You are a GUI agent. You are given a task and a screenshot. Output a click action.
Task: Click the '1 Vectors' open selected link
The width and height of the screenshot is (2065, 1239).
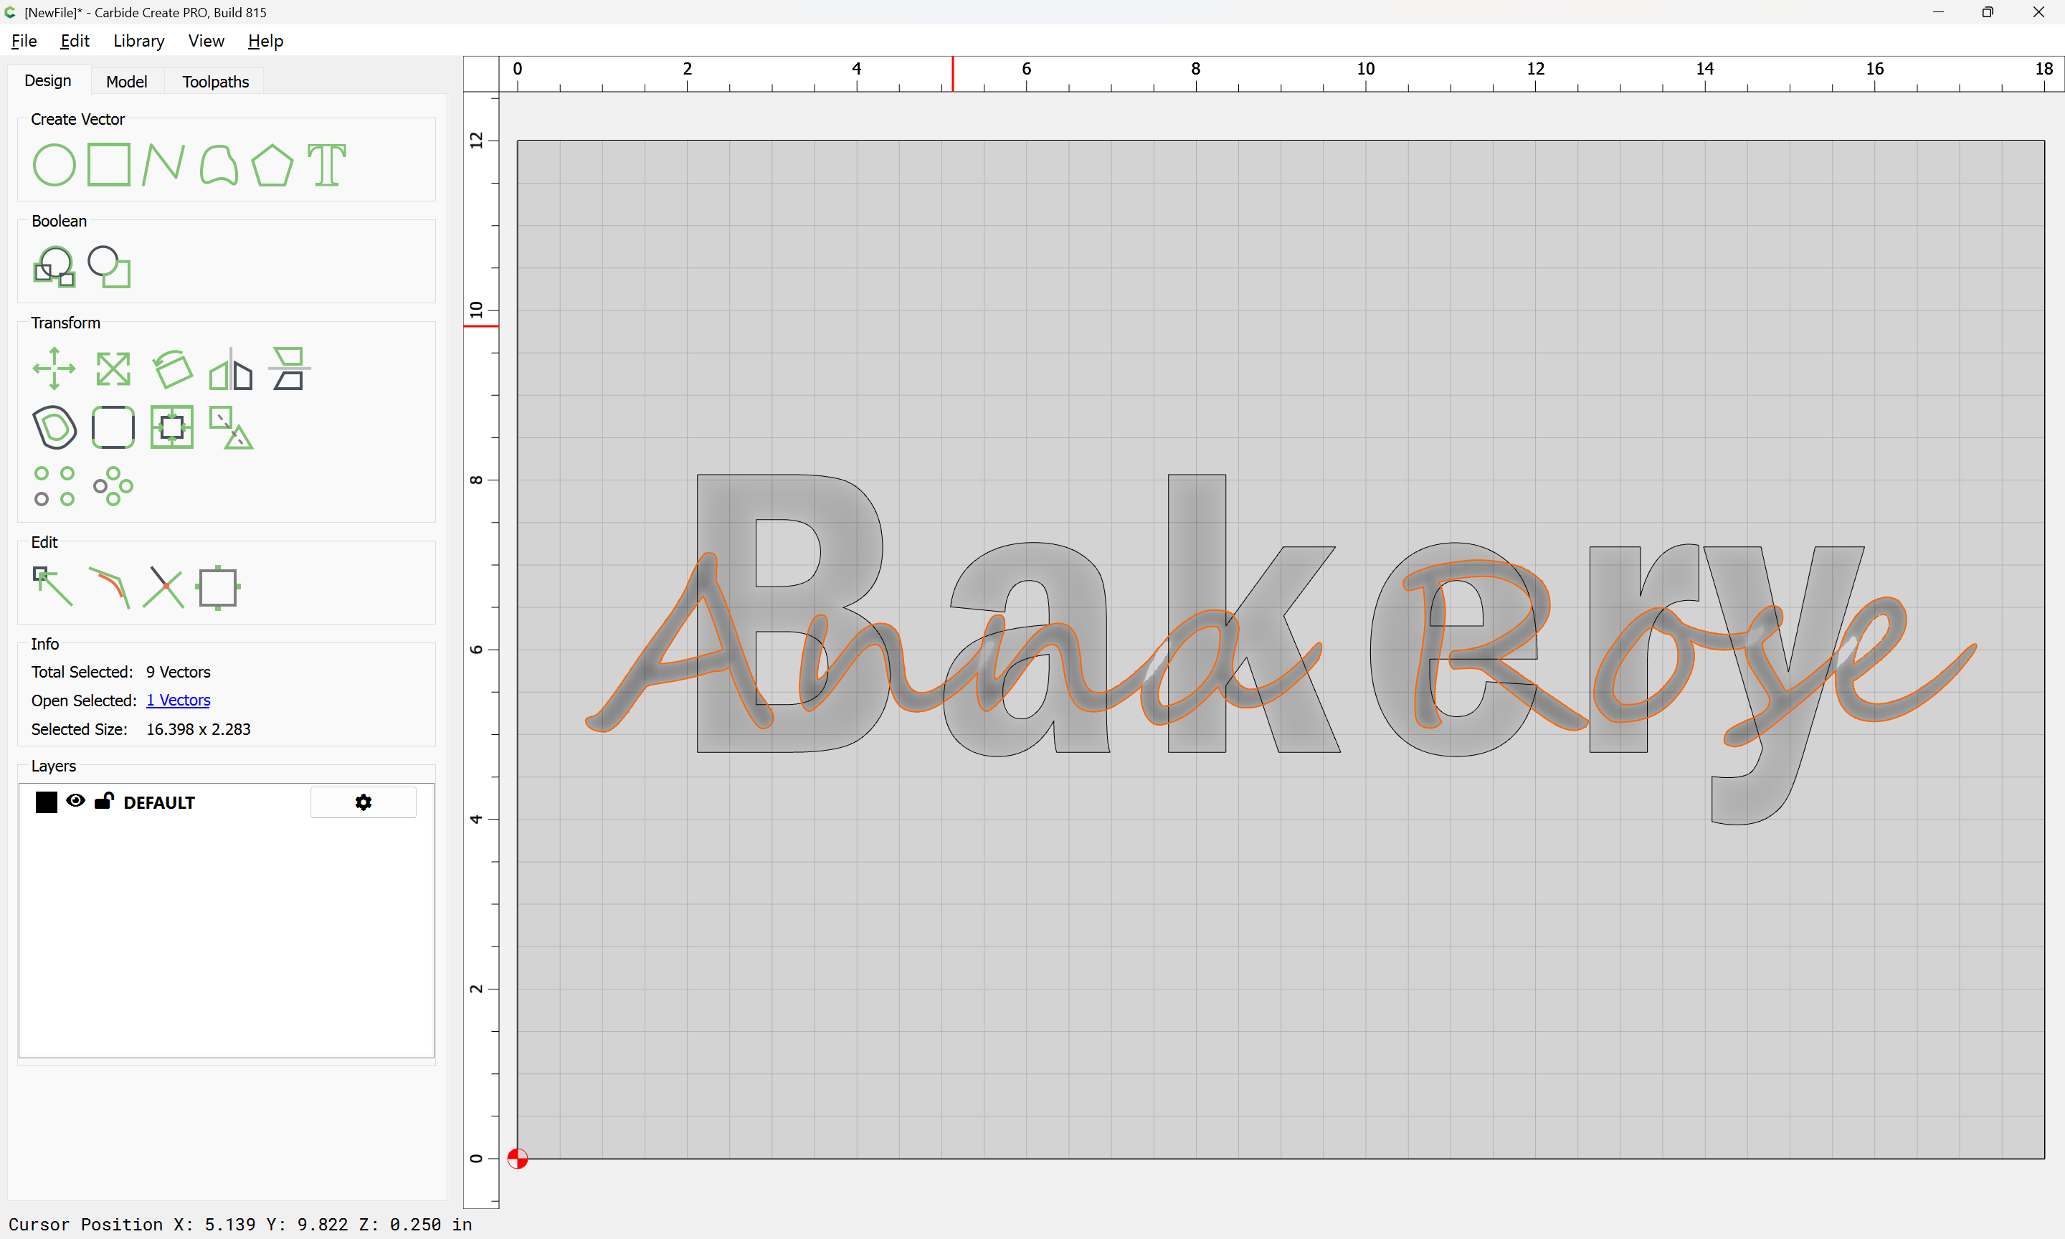pos(179,701)
